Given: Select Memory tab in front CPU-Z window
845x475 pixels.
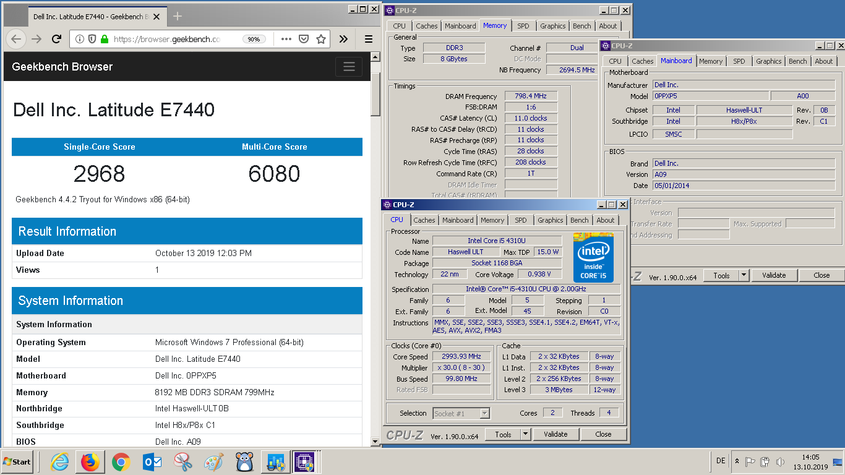Looking at the screenshot, I should (x=492, y=220).
